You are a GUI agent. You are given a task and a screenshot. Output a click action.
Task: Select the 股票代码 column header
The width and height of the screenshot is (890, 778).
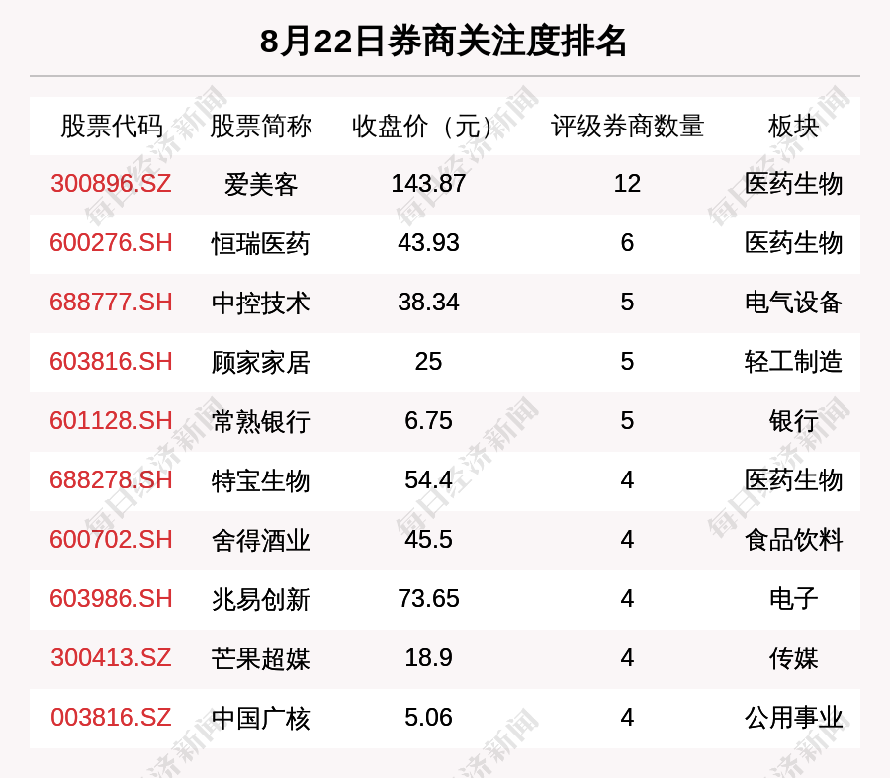click(112, 126)
